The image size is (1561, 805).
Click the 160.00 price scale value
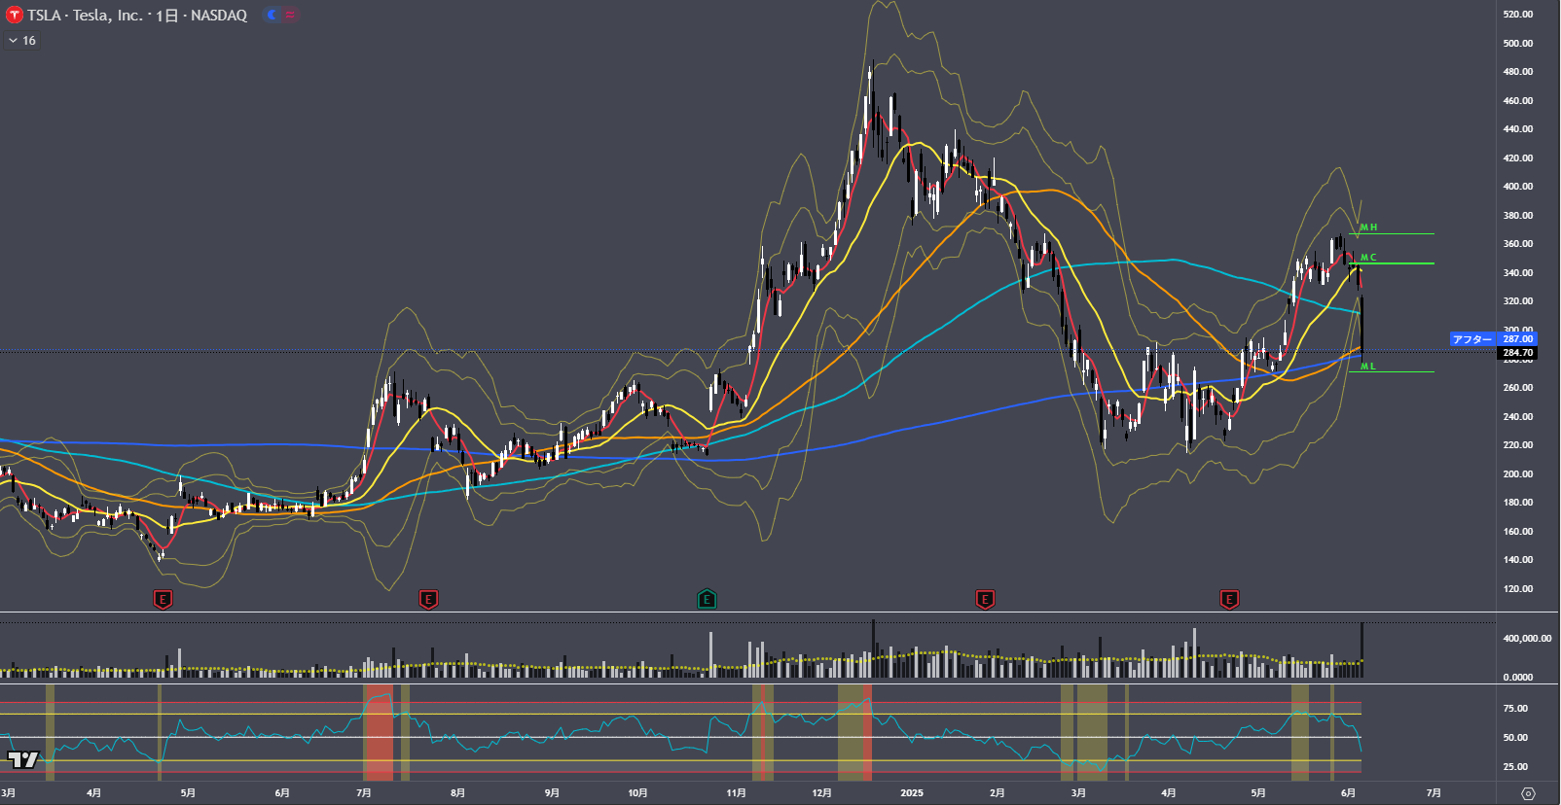[x=1517, y=531]
